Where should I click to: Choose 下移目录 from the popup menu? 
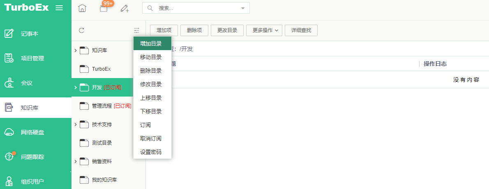[x=152, y=111]
